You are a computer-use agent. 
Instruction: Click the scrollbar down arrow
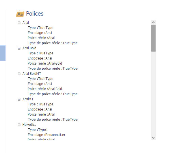tap(154, 138)
